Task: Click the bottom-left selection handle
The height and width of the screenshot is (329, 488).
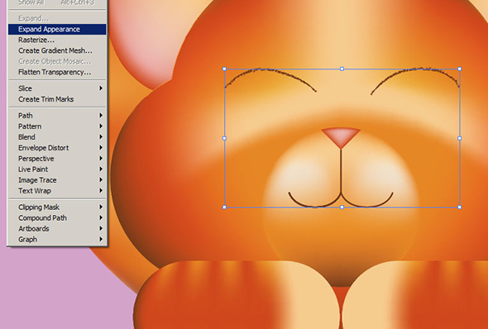Action: [x=224, y=207]
